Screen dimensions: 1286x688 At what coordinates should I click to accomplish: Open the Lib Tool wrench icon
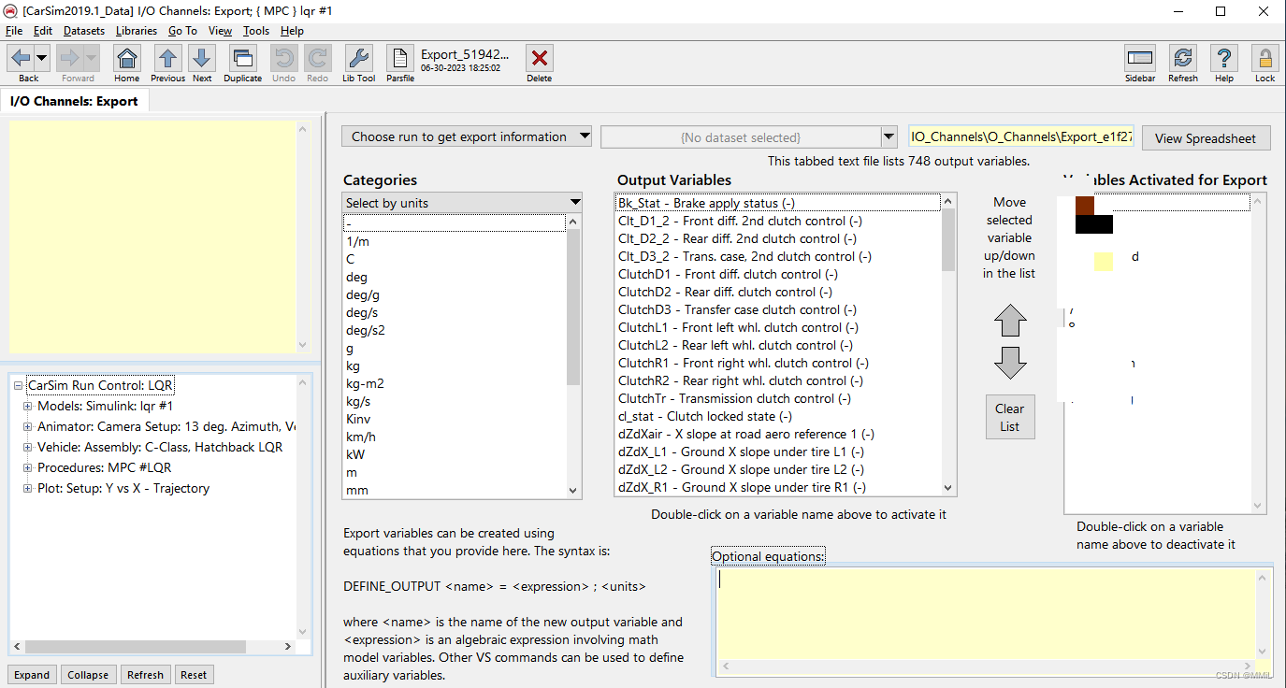tap(358, 59)
